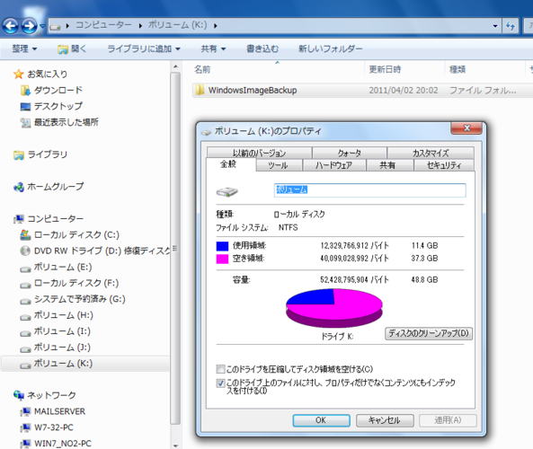The image size is (533, 449).
Task: Open the ライブラリに追加 dropdown
Action: tap(144, 48)
